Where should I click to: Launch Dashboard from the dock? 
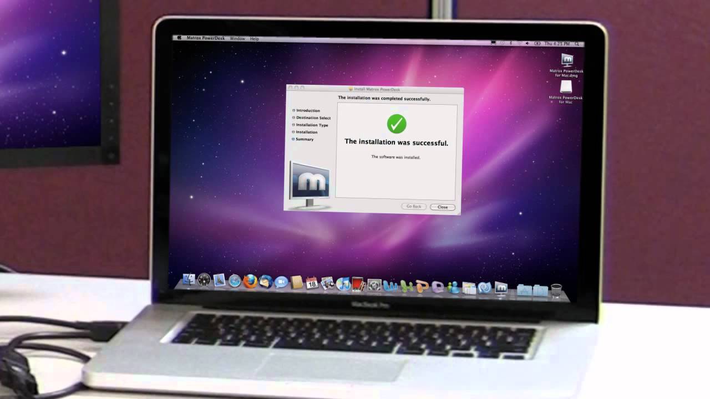tap(204, 280)
